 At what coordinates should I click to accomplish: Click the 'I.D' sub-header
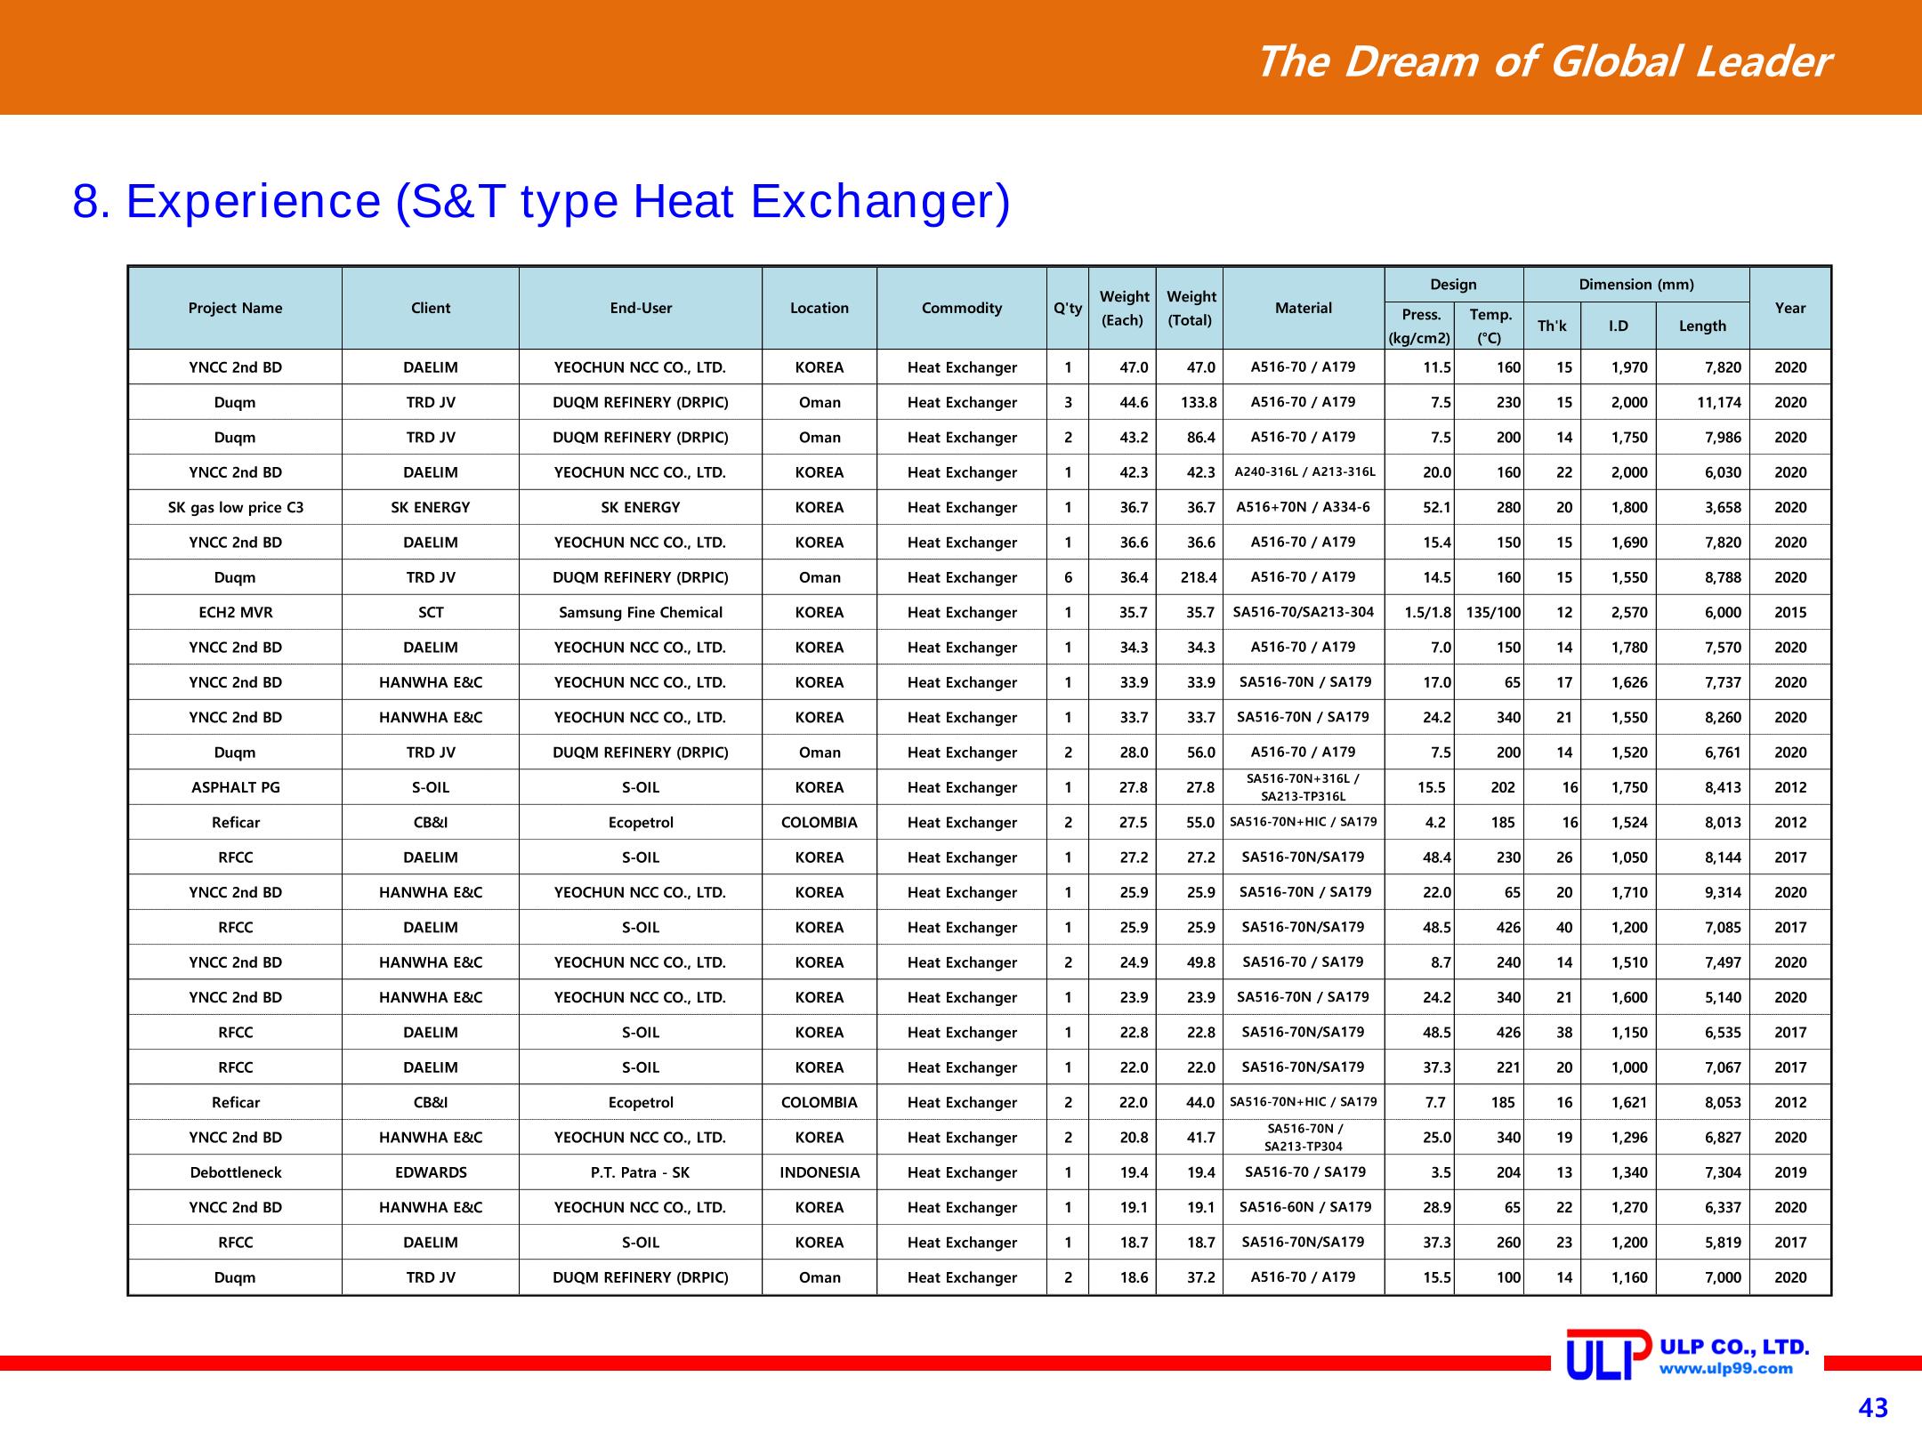(x=1619, y=326)
